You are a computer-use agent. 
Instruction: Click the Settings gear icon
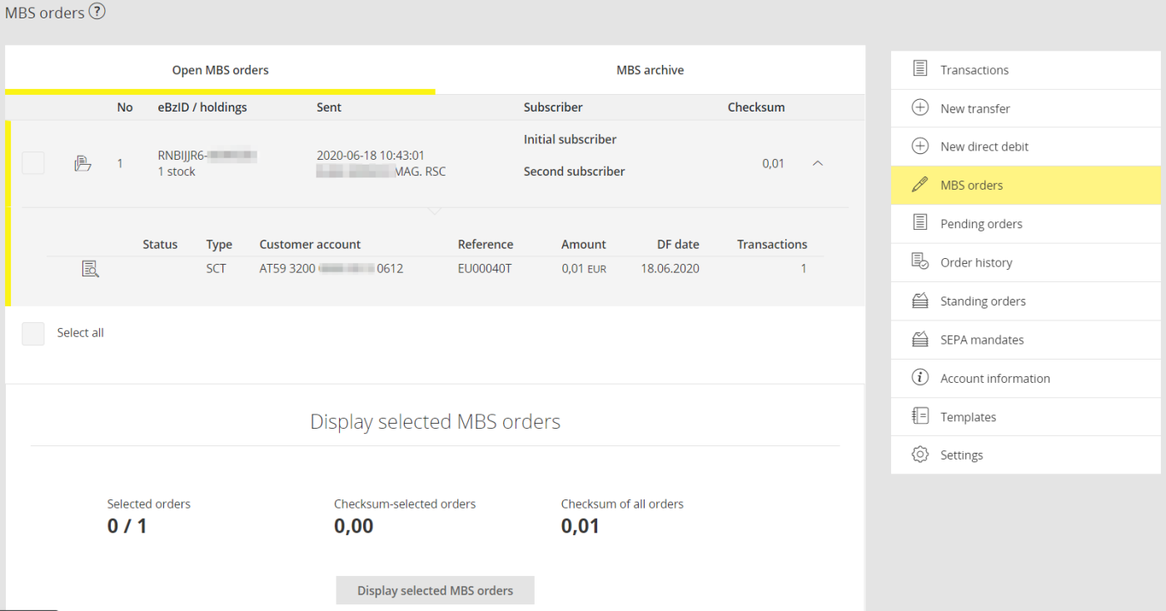(919, 455)
